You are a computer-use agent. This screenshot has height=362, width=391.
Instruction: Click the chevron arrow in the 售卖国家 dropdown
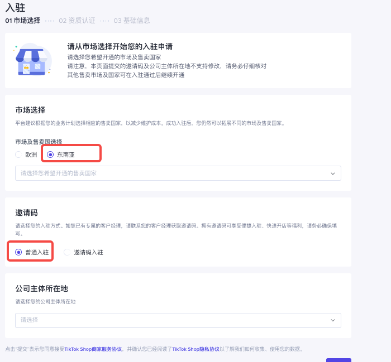pos(333,173)
